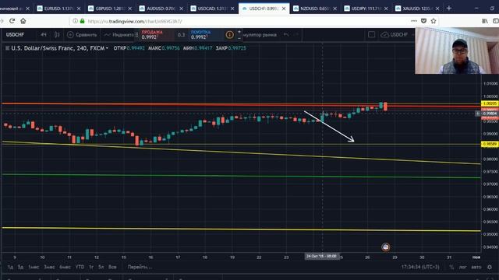Click the yellow 0.98589 price label
The width and height of the screenshot is (499, 280).
tap(490, 144)
